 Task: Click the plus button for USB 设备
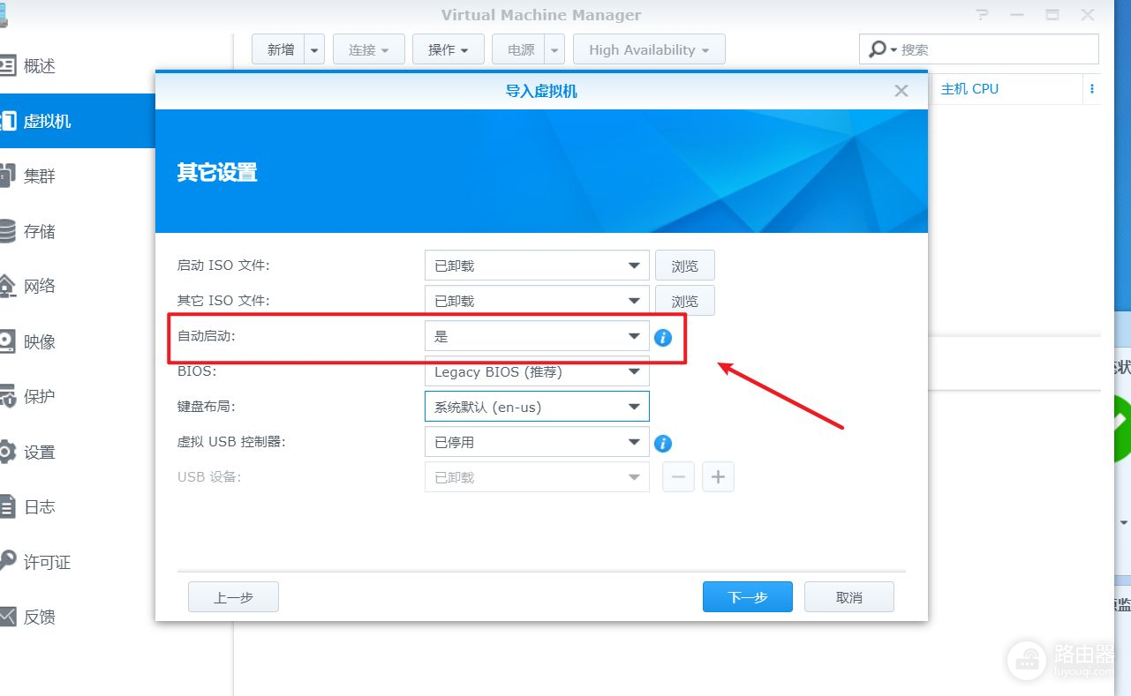(718, 477)
